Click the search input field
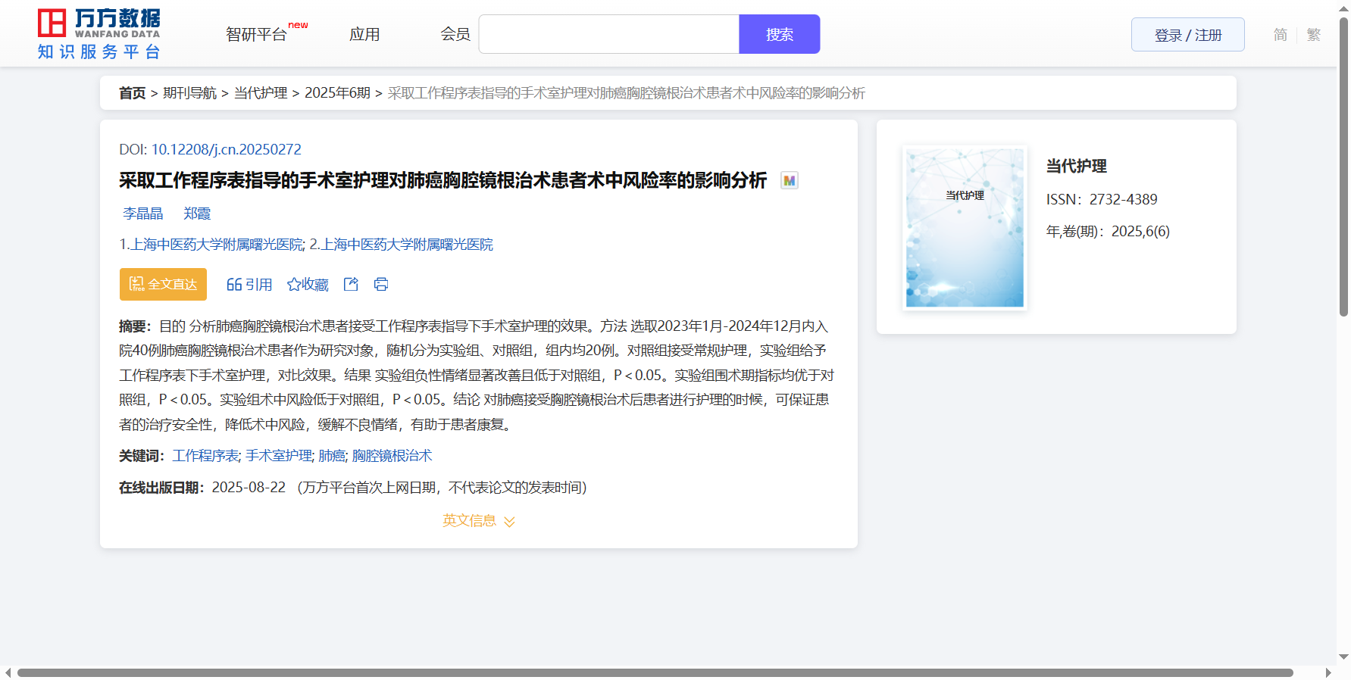Screen dimensions: 1351x680 tap(608, 35)
